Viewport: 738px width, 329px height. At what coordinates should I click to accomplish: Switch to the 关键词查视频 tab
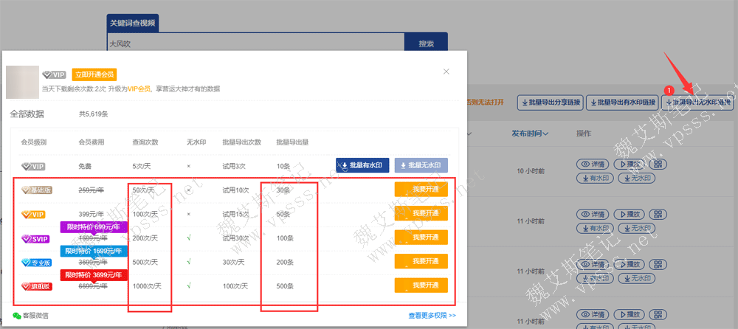point(133,23)
